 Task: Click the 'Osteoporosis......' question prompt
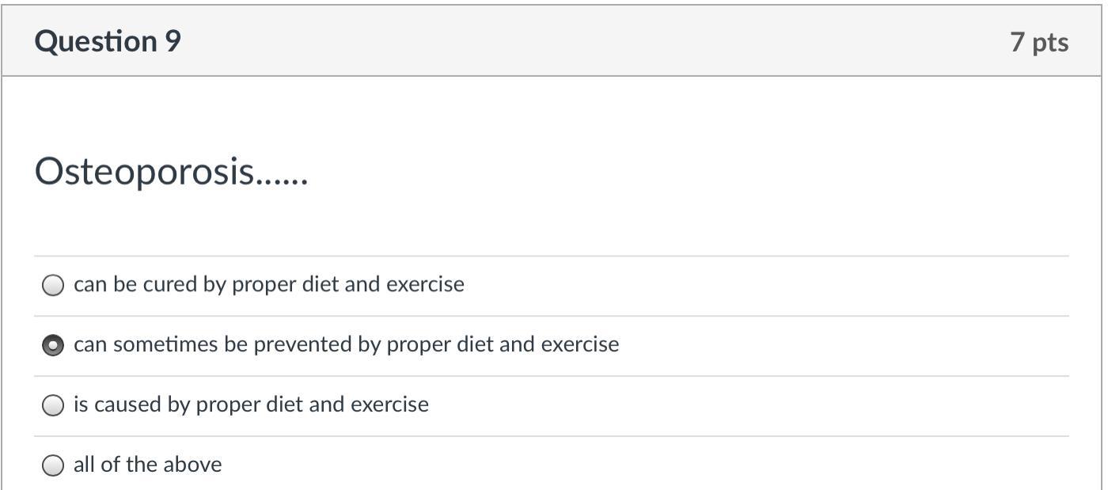coord(171,172)
